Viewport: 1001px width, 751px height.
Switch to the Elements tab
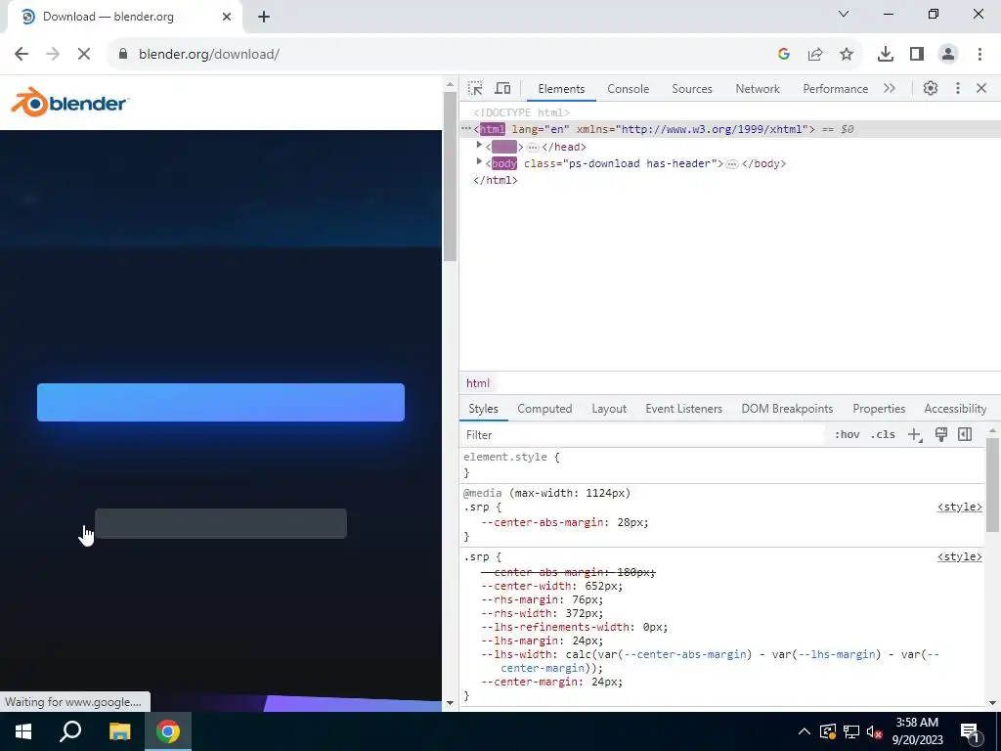[x=561, y=89]
